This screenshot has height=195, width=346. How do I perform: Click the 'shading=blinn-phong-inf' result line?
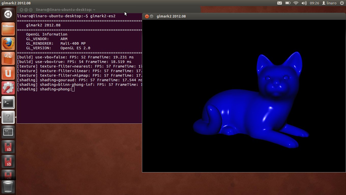click(x=79, y=85)
